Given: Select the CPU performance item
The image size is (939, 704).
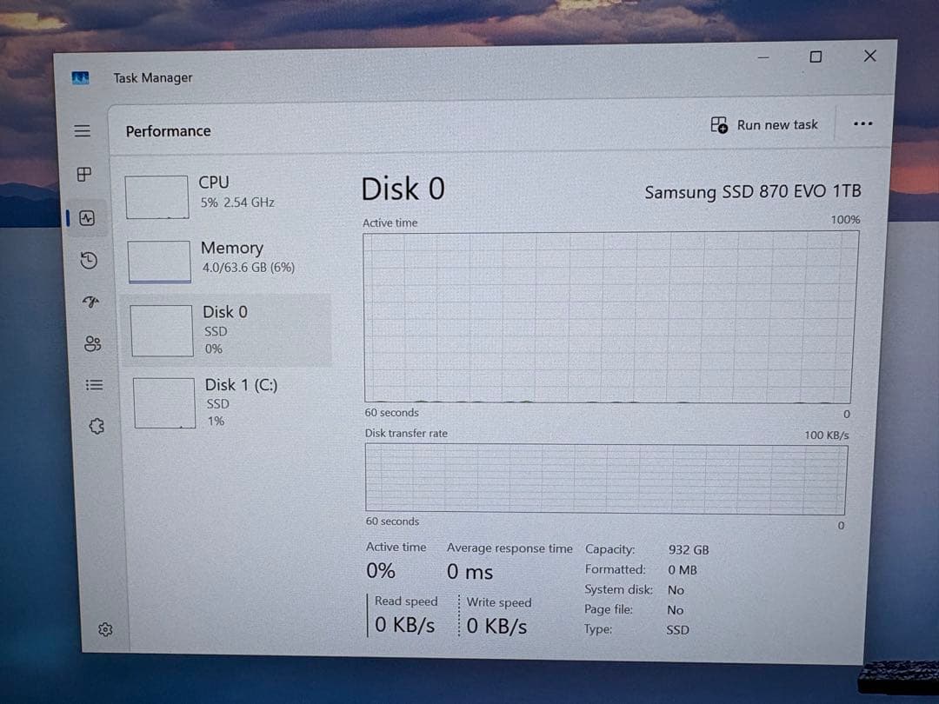Looking at the screenshot, I should pyautogui.click(x=226, y=196).
